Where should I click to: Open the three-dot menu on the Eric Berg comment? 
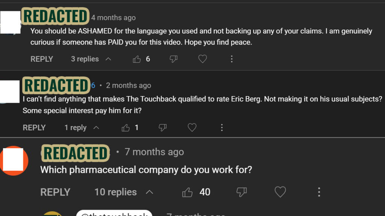pyautogui.click(x=222, y=128)
